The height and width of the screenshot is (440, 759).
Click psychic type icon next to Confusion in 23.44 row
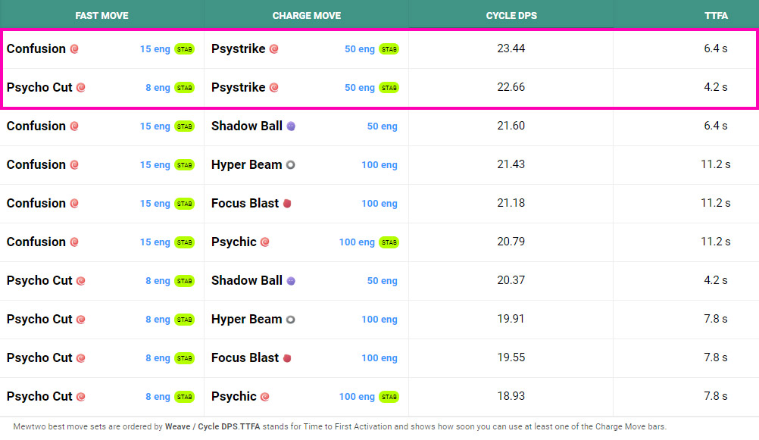[74, 49]
